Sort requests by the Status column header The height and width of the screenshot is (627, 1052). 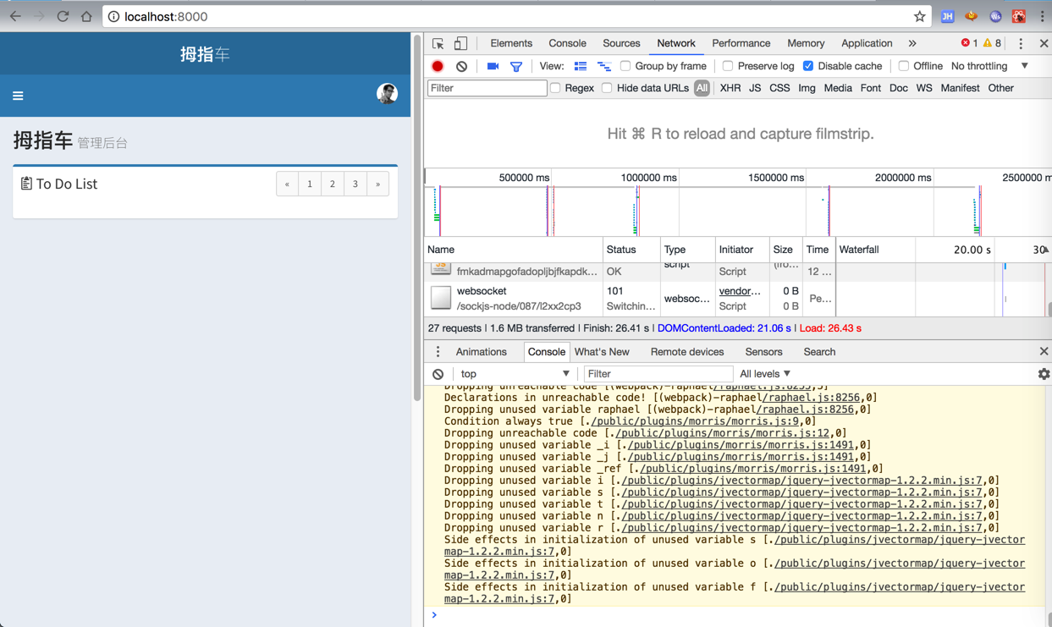pyautogui.click(x=631, y=250)
